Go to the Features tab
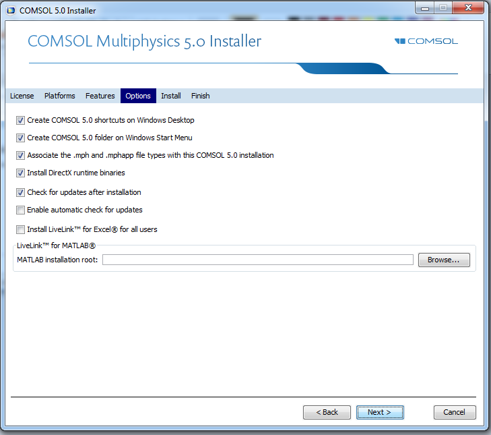Image resolution: width=491 pixels, height=435 pixels. (100, 96)
